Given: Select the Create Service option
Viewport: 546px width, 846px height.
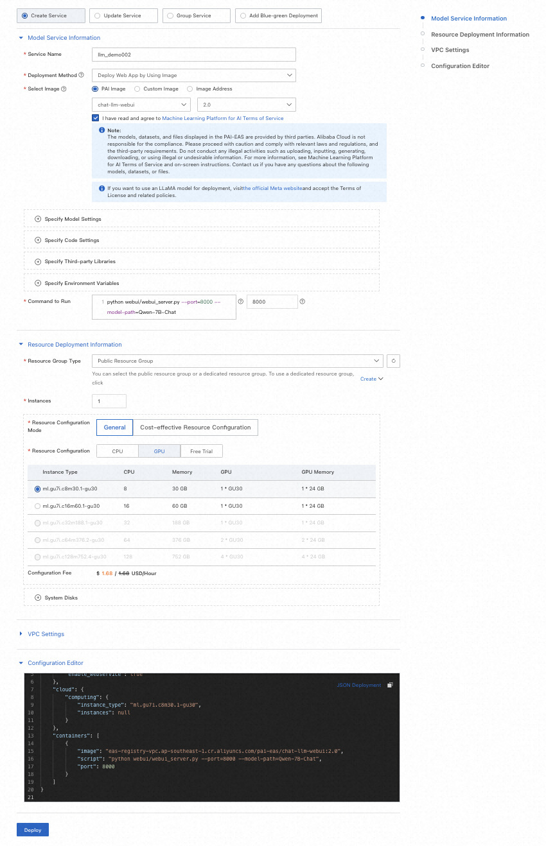Looking at the screenshot, I should coord(51,15).
